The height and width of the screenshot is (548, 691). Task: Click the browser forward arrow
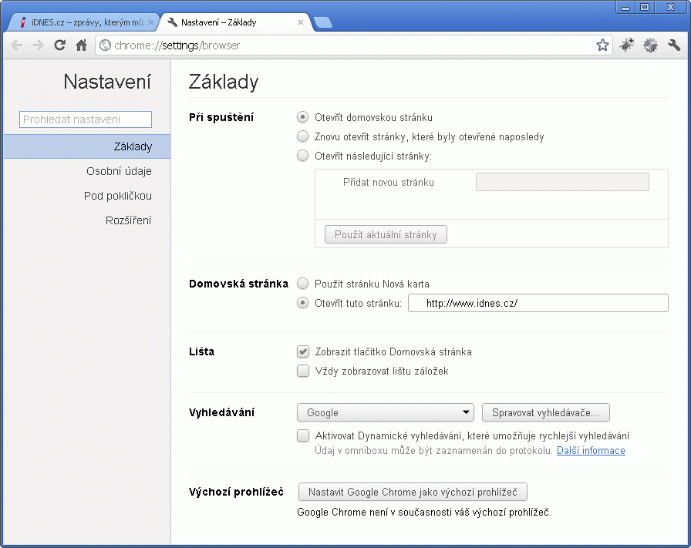(39, 45)
